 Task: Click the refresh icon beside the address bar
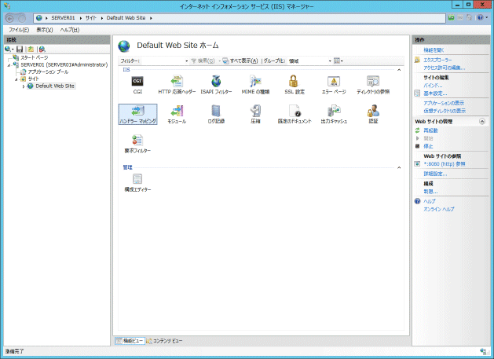point(451,18)
